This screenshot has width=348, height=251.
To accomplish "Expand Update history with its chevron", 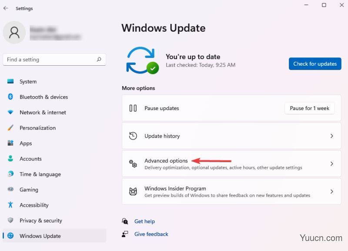I will pyautogui.click(x=331, y=136).
